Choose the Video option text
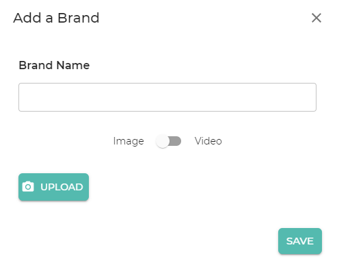Image resolution: width=337 pixels, height=265 pixels. 208,141
